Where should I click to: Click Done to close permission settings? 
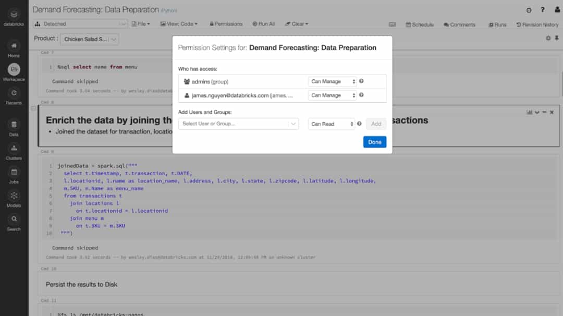pyautogui.click(x=374, y=142)
